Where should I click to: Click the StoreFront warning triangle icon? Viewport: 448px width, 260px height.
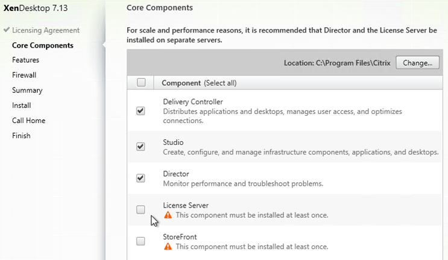pyautogui.click(x=168, y=246)
